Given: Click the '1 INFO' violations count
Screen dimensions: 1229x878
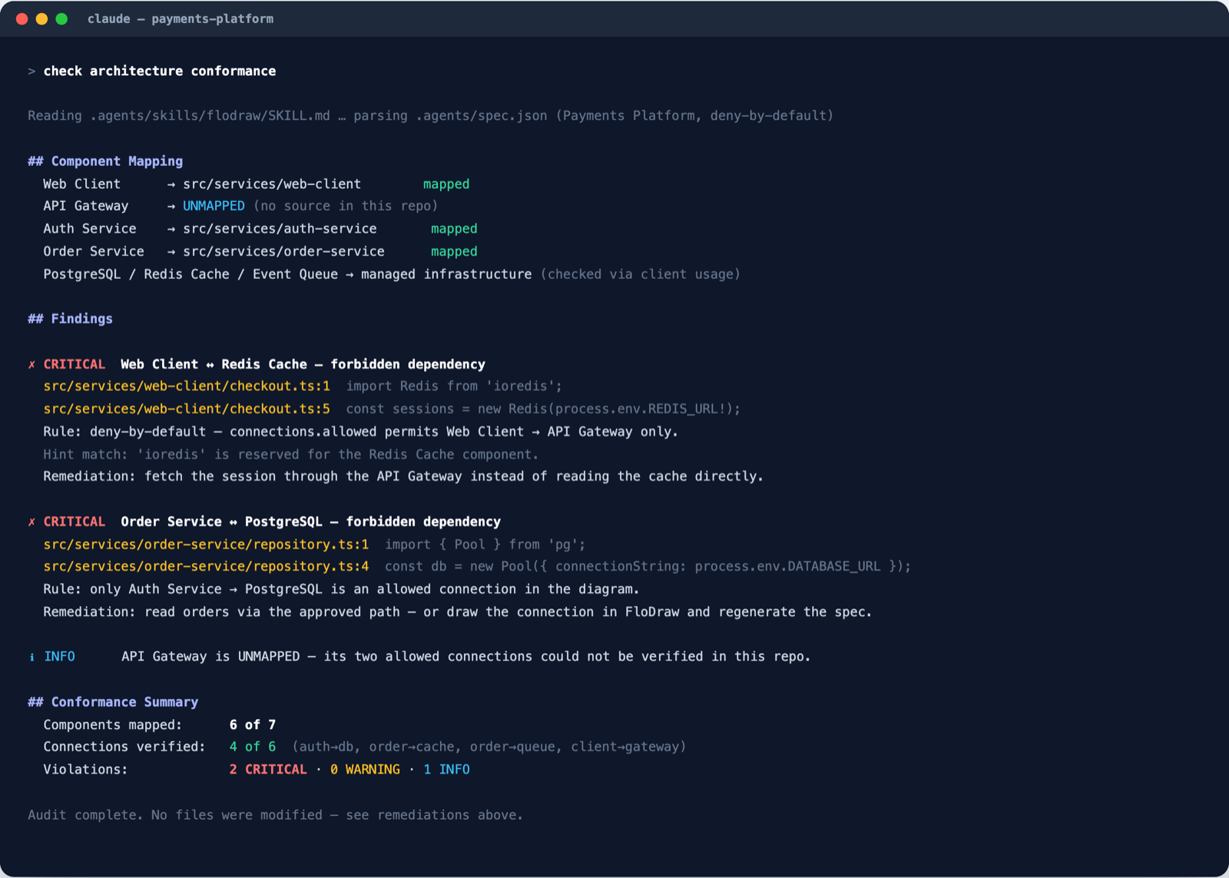Looking at the screenshot, I should [446, 770].
